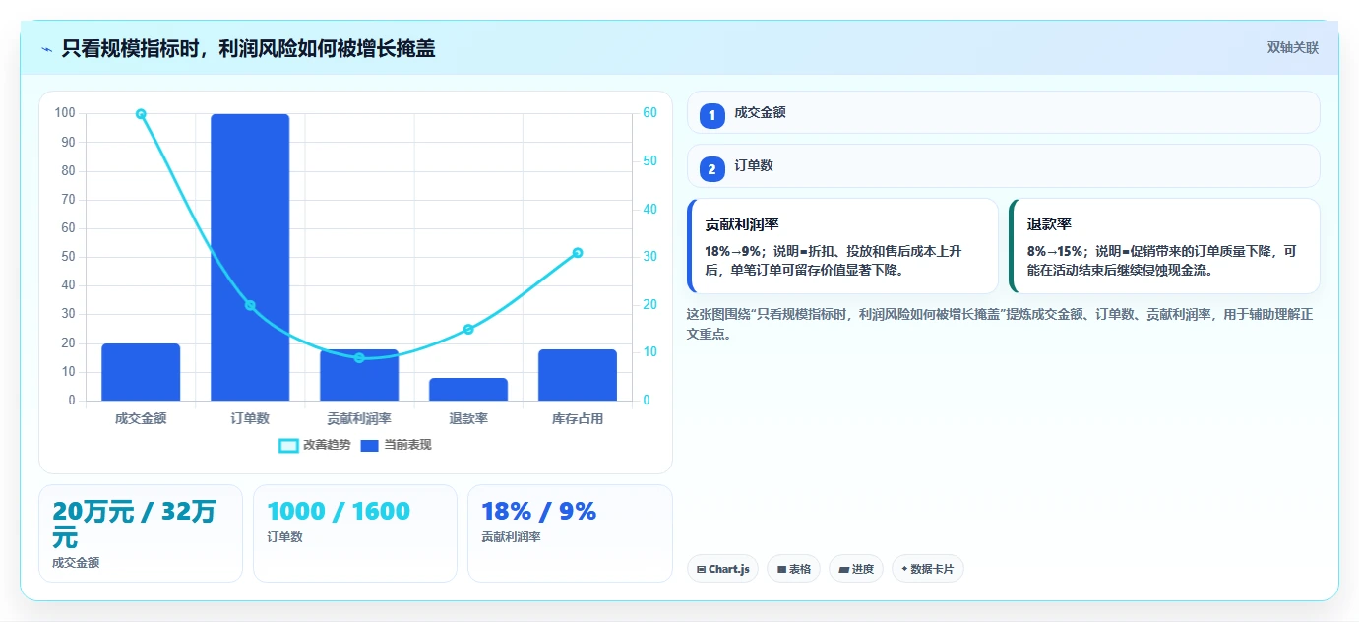Toggle the 当前表现 legend entry
The image size is (1359, 622).
pos(396,445)
